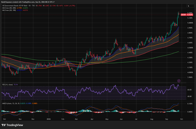Click the 4.500% price axis label
Viewport: 196px width, 129px height.
(190, 48)
